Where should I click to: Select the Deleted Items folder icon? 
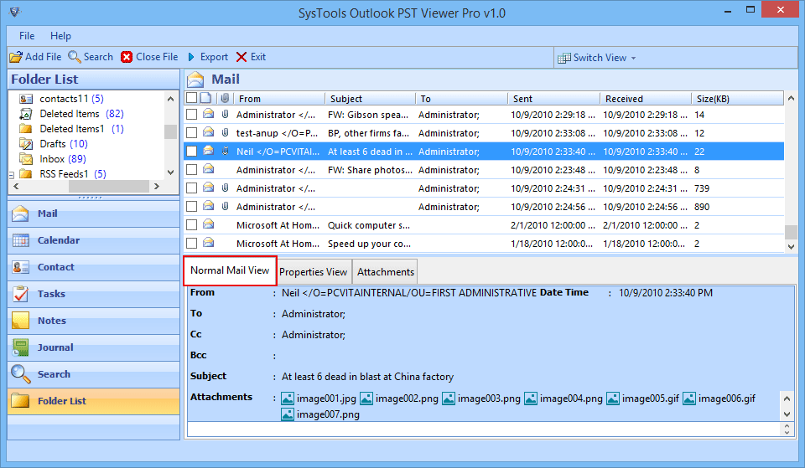26,113
